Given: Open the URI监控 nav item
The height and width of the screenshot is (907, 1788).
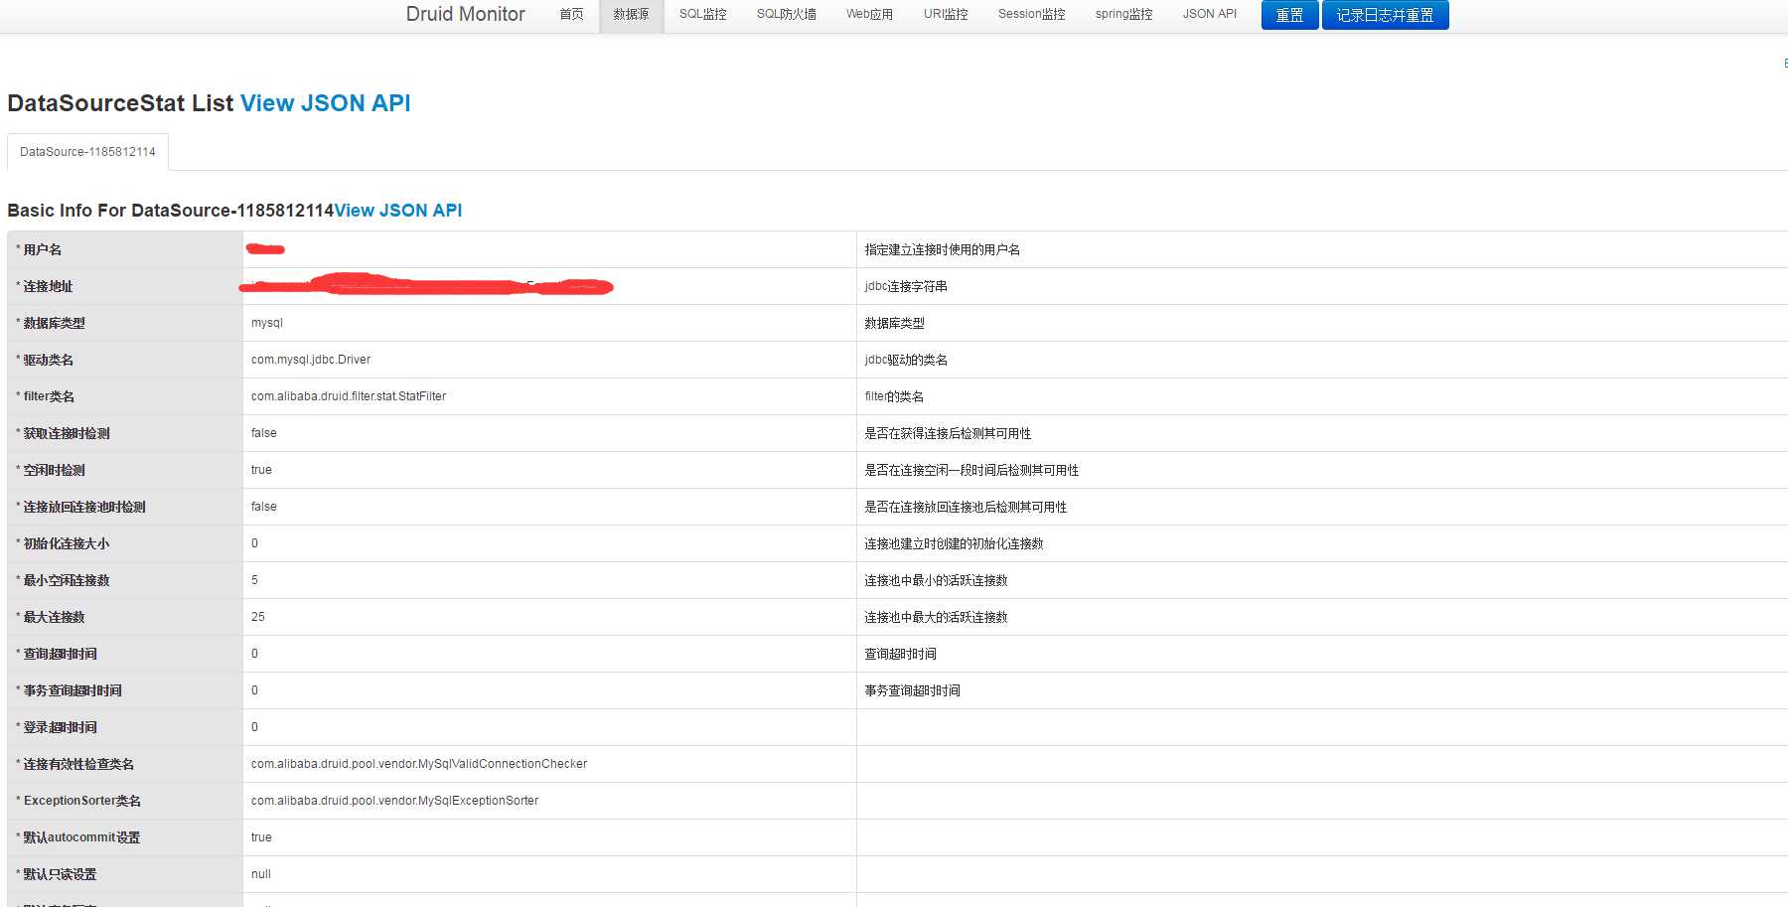Looking at the screenshot, I should click(x=946, y=14).
